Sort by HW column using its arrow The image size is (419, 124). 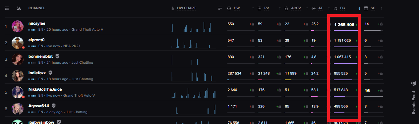tap(253, 8)
